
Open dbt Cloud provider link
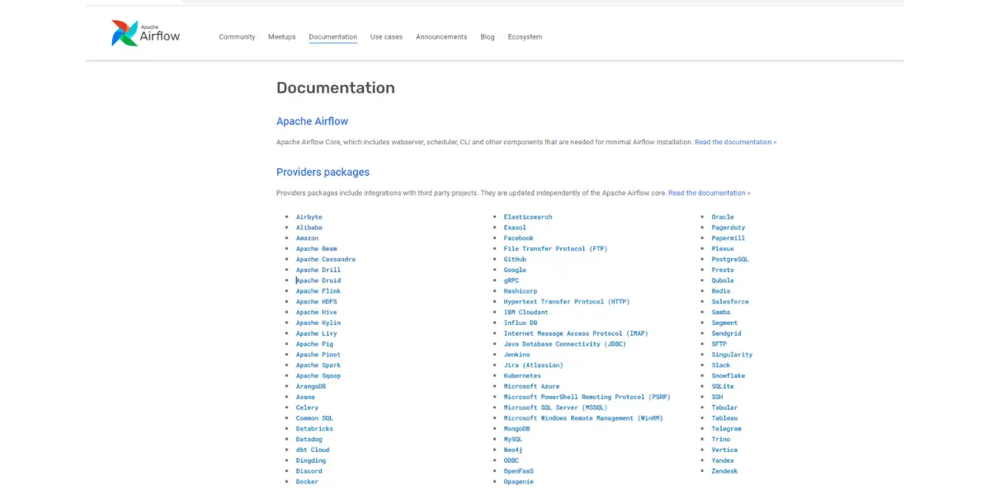click(313, 450)
